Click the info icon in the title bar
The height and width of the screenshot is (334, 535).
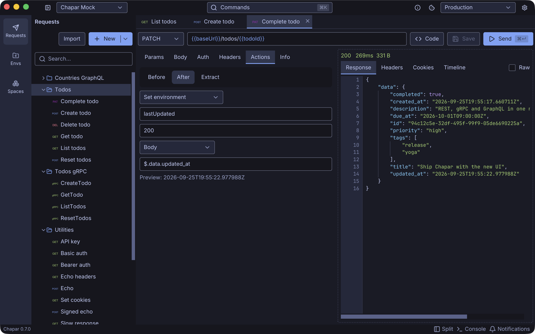pyautogui.click(x=418, y=7)
